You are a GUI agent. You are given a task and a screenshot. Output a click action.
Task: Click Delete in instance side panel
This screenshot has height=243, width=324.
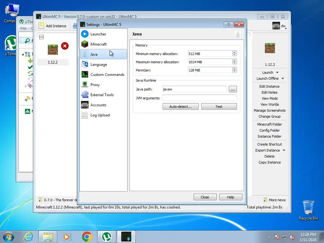tap(270, 156)
